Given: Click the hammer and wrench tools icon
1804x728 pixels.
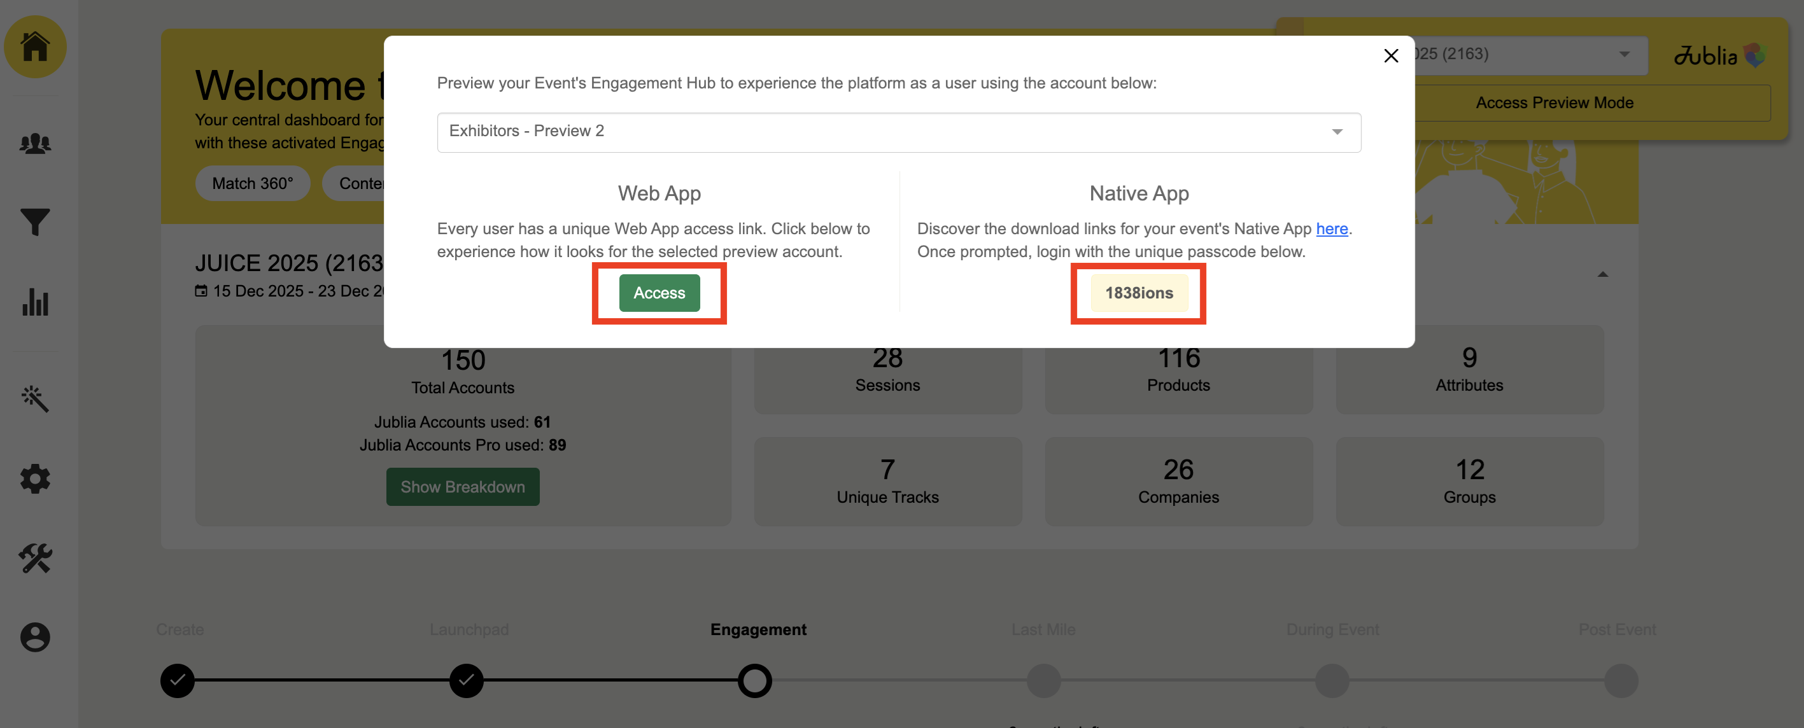Looking at the screenshot, I should (x=35, y=558).
